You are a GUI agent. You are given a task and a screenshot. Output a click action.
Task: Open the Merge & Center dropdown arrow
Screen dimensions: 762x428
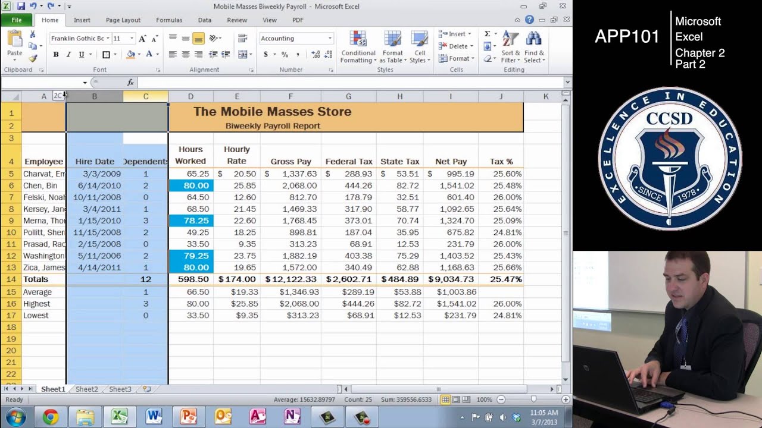pos(250,55)
